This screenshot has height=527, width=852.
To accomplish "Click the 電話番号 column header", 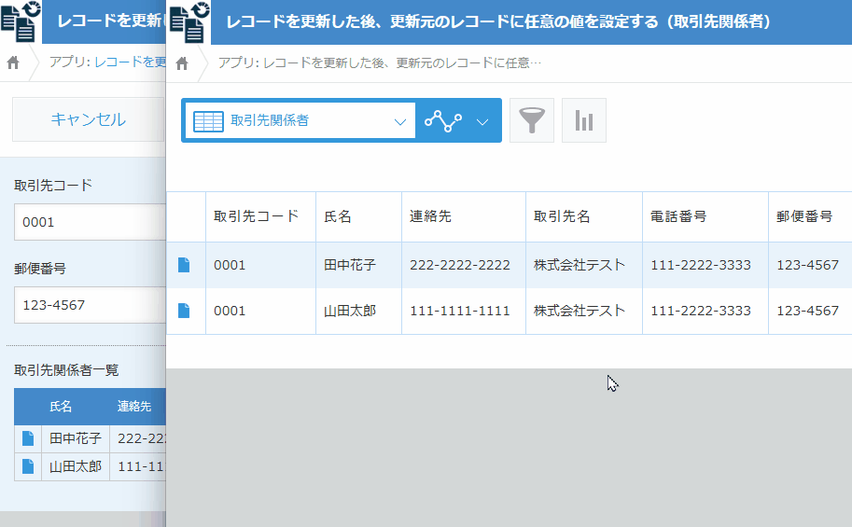I will click(678, 216).
